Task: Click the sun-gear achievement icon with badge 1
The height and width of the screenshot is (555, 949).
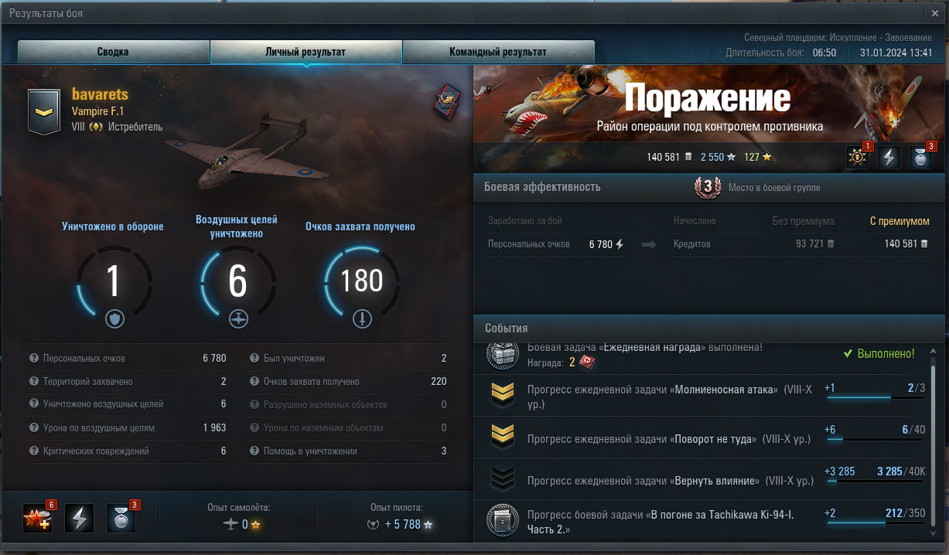Action: pos(858,157)
